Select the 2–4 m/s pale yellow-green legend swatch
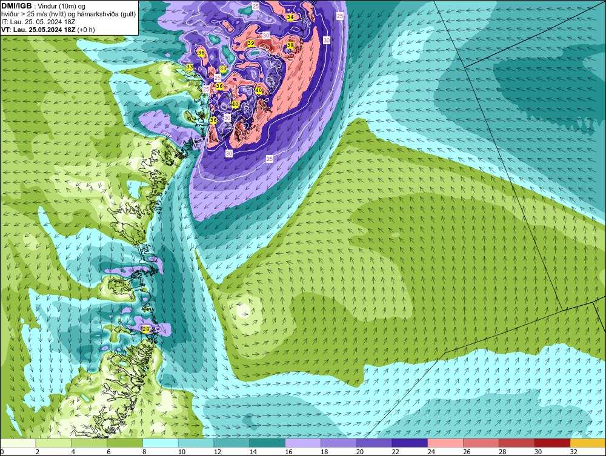The height and width of the screenshot is (456, 606). (53, 443)
